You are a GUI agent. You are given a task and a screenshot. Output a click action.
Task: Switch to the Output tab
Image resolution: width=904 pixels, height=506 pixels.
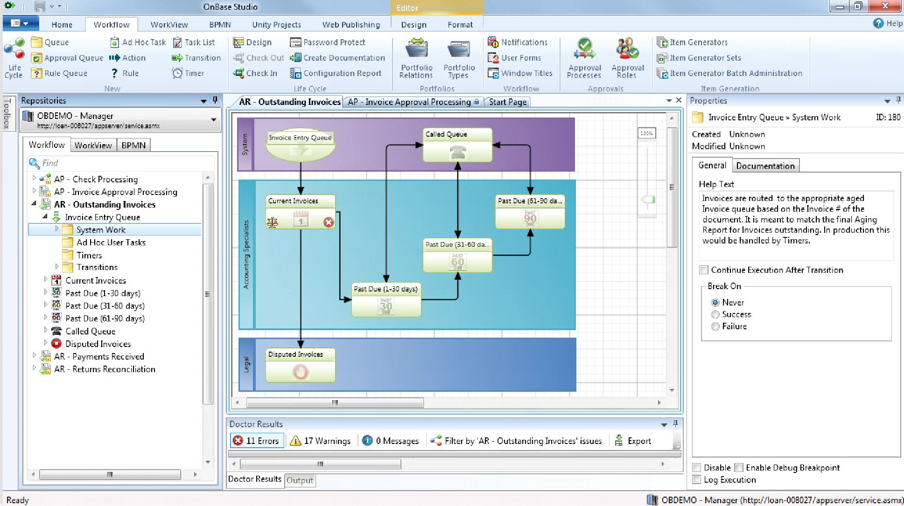(300, 480)
